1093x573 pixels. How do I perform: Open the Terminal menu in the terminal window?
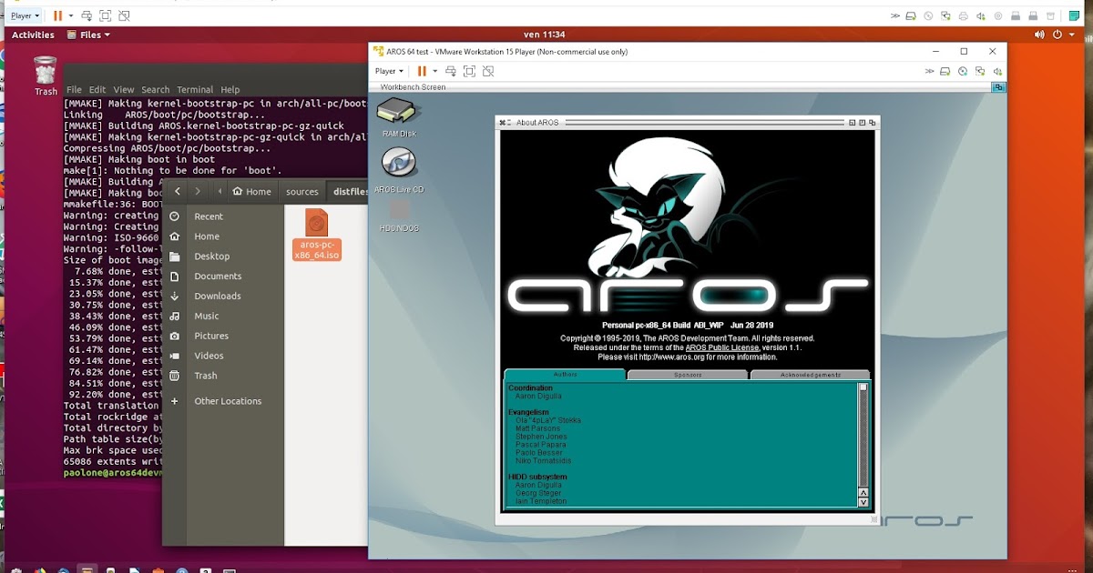194,89
